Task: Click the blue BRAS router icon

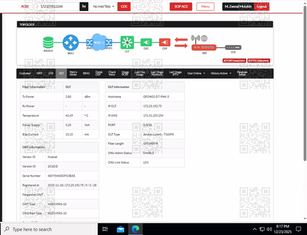Action: click(x=71, y=42)
